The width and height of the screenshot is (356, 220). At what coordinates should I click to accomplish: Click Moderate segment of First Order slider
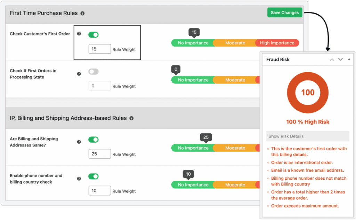point(235,43)
